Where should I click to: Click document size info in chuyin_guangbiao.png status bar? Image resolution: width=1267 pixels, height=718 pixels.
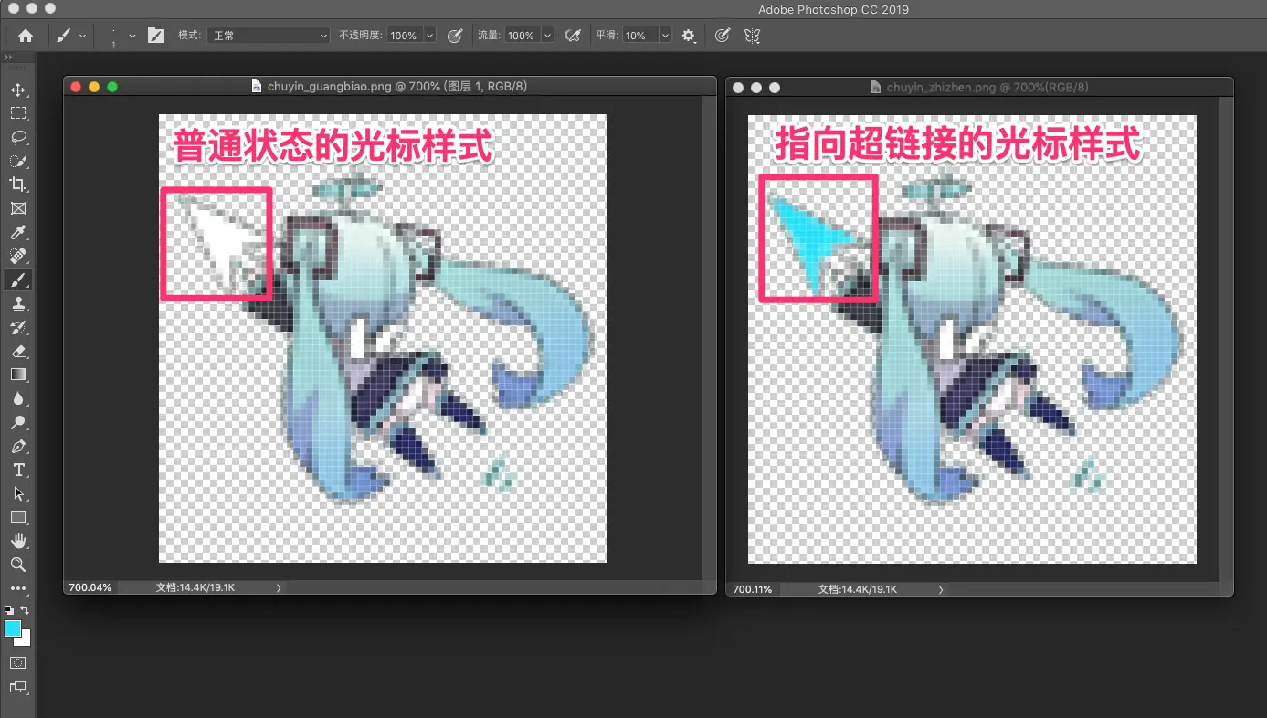[x=195, y=588]
